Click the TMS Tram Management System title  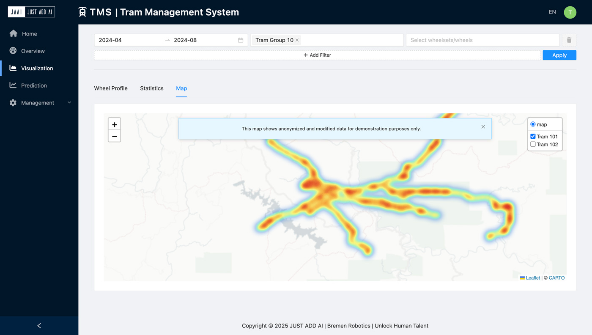(164, 12)
